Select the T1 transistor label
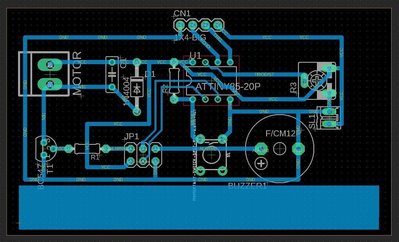Screen dimensions: 399x242 pos(50,168)
